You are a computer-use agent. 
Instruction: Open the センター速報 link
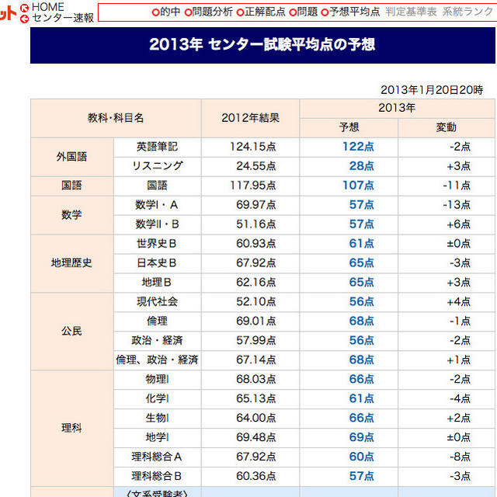point(63,18)
